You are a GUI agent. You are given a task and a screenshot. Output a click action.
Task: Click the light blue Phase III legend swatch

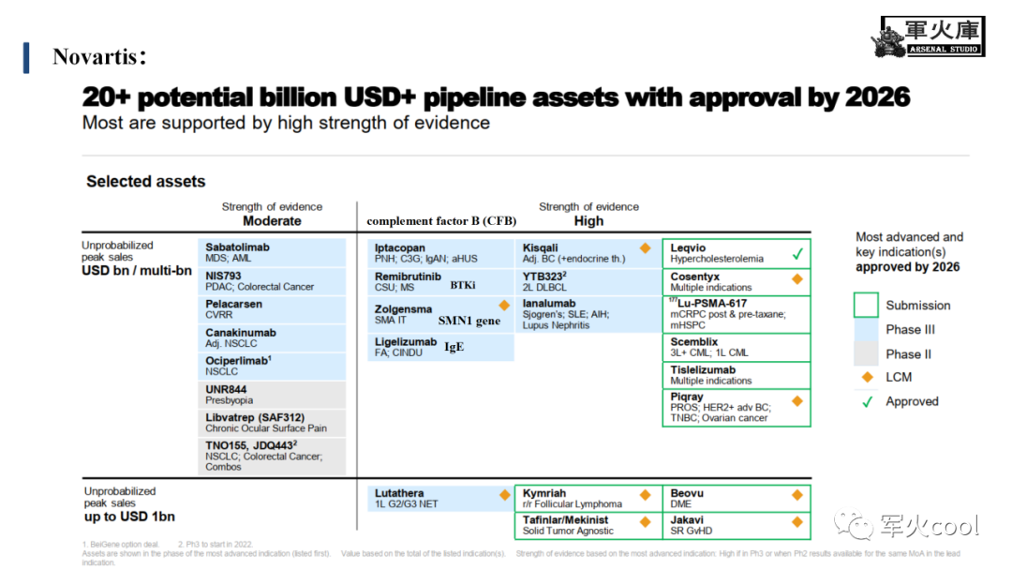[866, 329]
